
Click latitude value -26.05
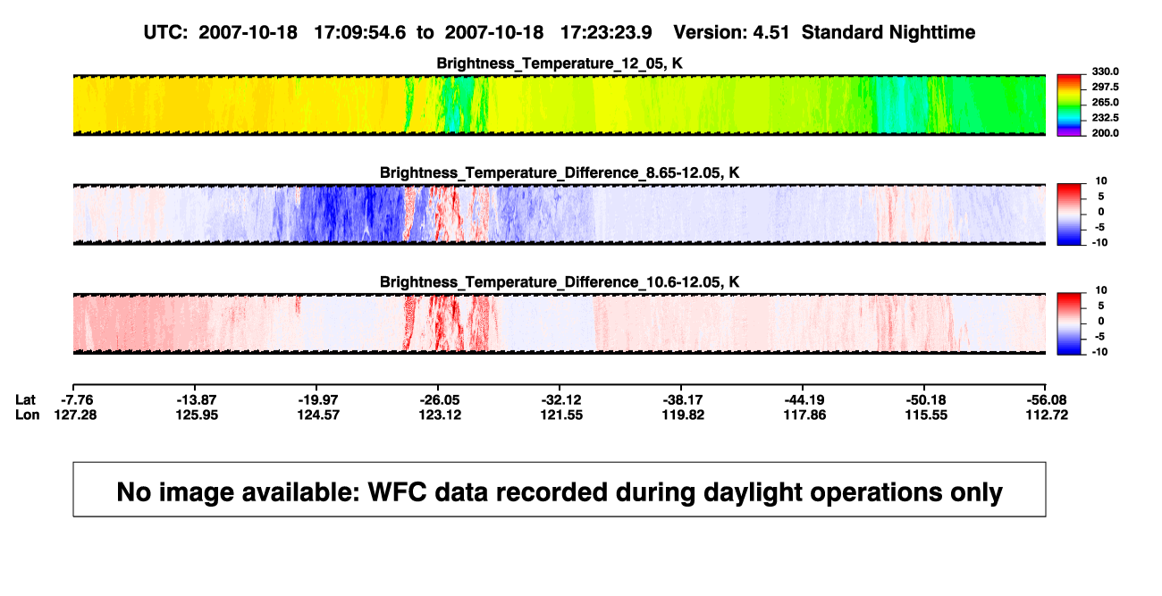pyautogui.click(x=440, y=399)
